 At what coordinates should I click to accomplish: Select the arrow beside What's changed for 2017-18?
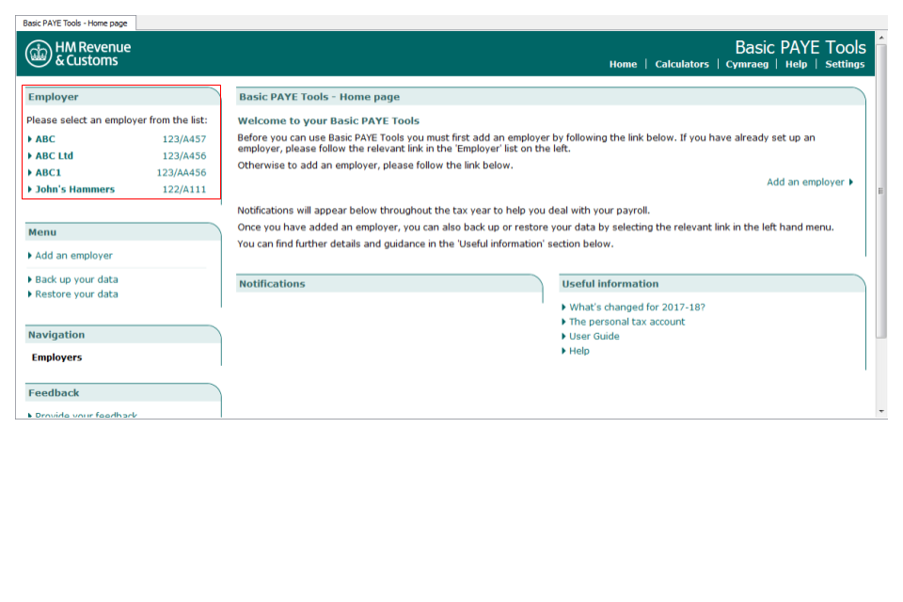[563, 308]
